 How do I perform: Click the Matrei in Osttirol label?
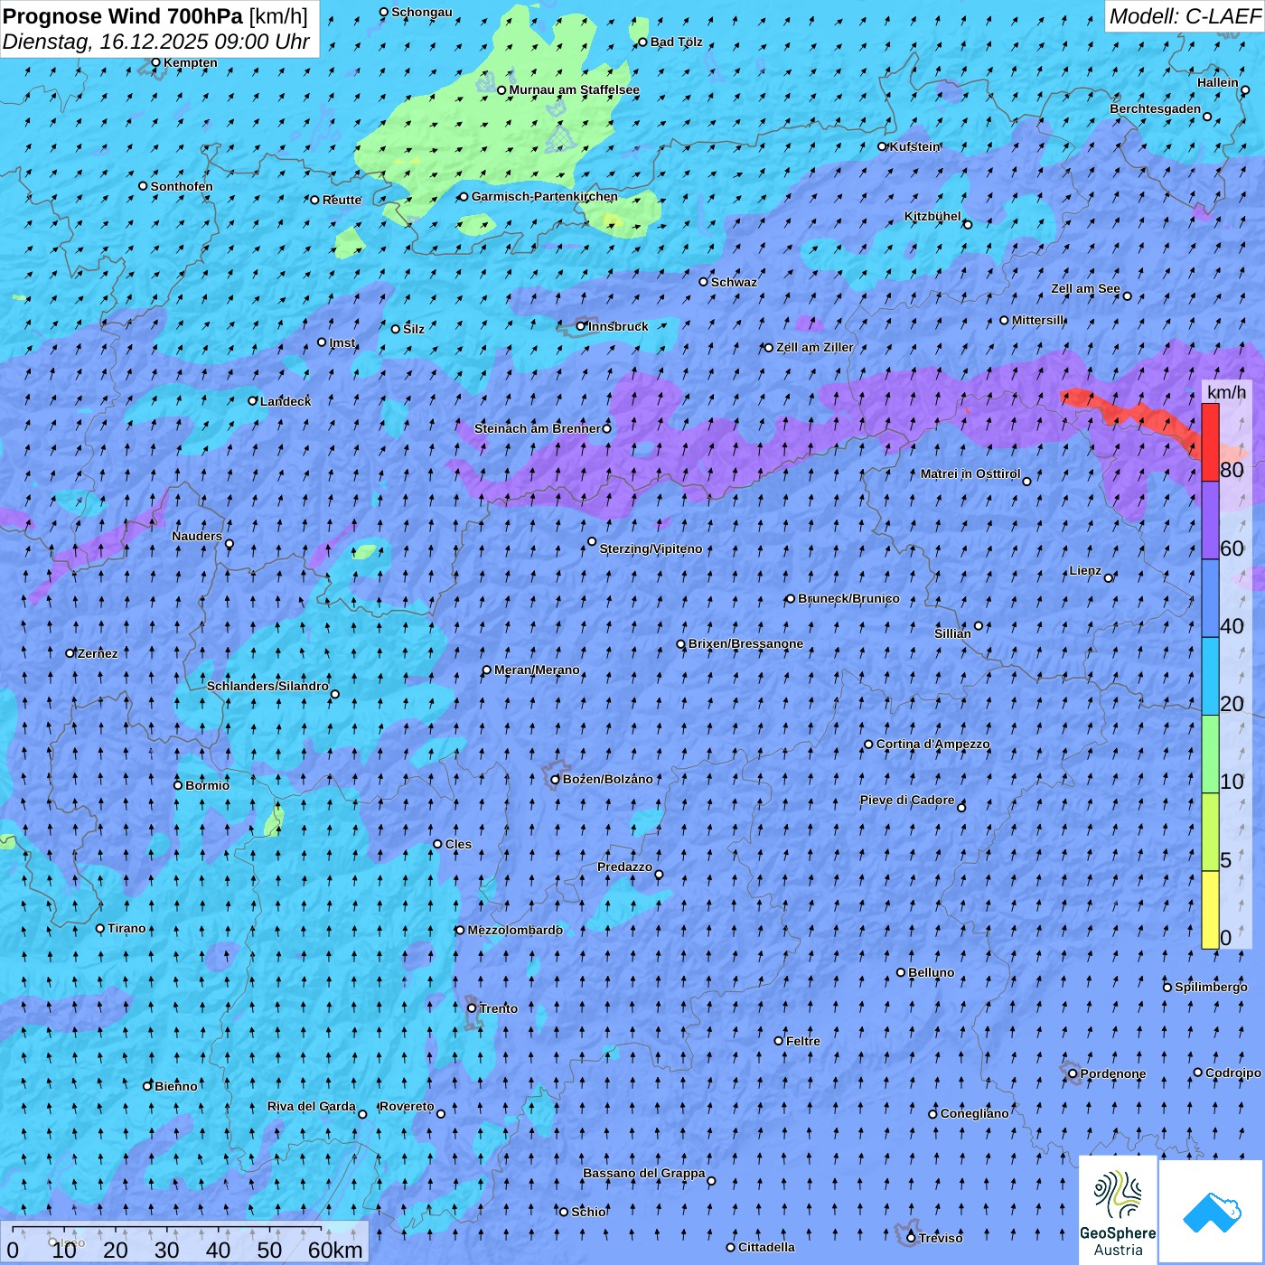(x=970, y=474)
